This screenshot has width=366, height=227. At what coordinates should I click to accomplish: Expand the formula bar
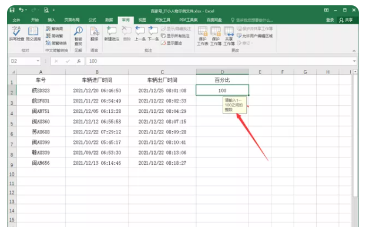(x=354, y=61)
